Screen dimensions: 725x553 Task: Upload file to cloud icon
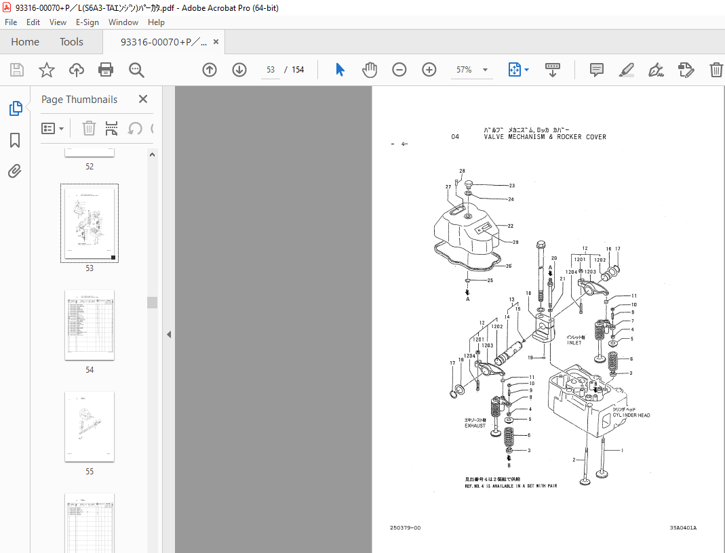point(76,70)
